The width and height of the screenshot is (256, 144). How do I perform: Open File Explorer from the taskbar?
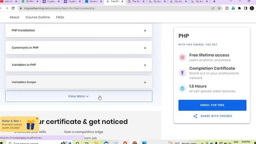(x=96, y=143)
